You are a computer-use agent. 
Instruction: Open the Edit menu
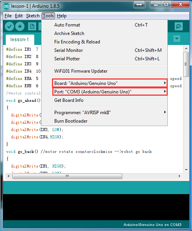click(19, 16)
